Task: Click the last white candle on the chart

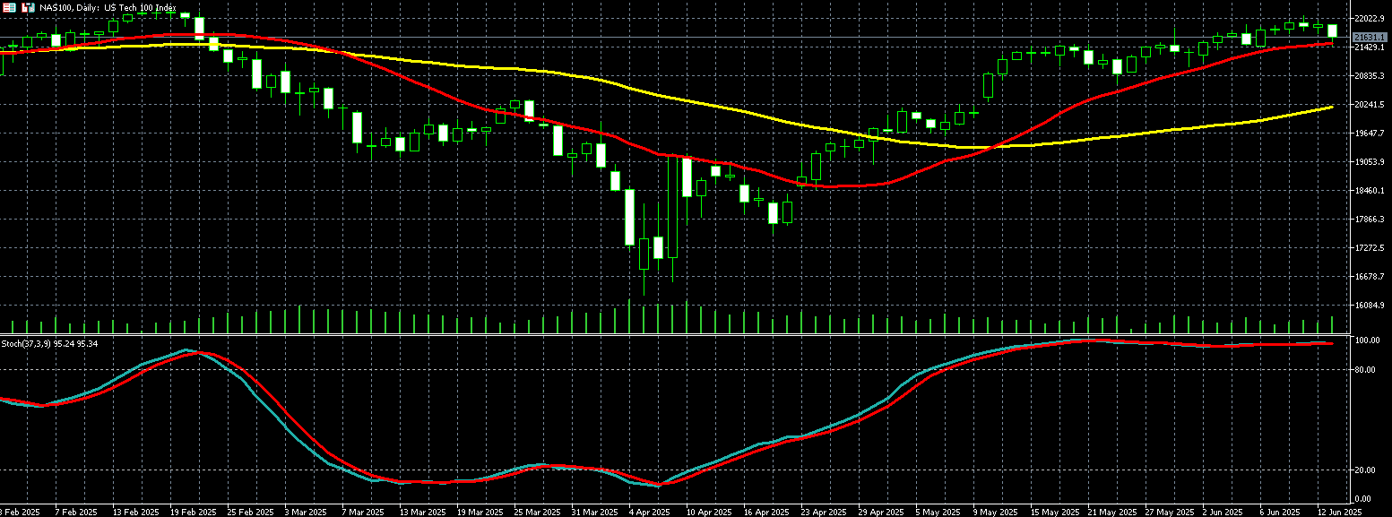Action: pyautogui.click(x=1332, y=31)
